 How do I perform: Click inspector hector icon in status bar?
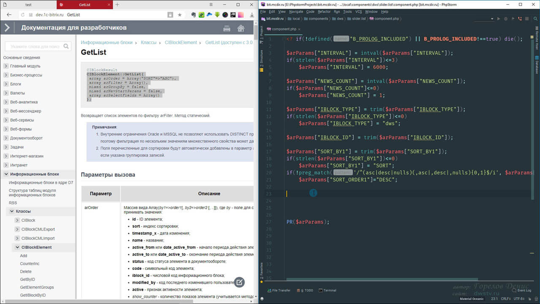coord(535,299)
